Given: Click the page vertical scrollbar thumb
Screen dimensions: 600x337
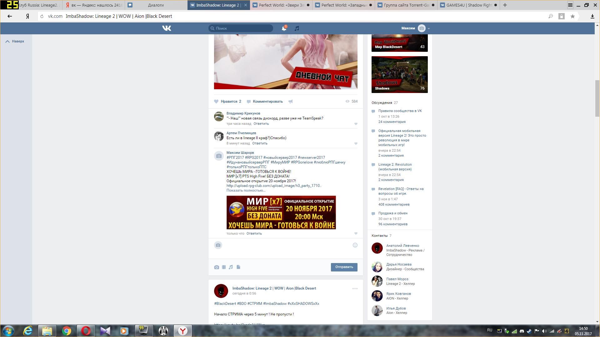Looking at the screenshot, I should 597,98.
